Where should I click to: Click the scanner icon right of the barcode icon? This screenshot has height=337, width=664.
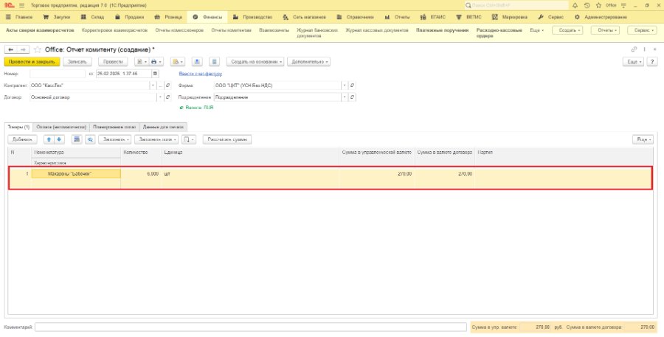click(x=90, y=139)
